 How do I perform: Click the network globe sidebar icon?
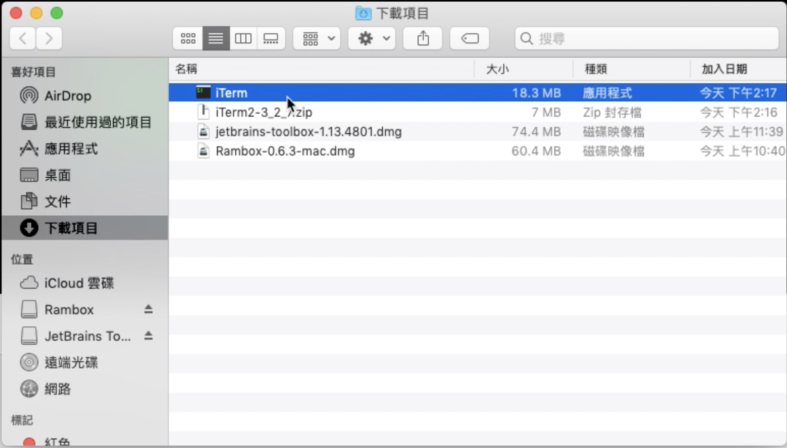pyautogui.click(x=29, y=388)
